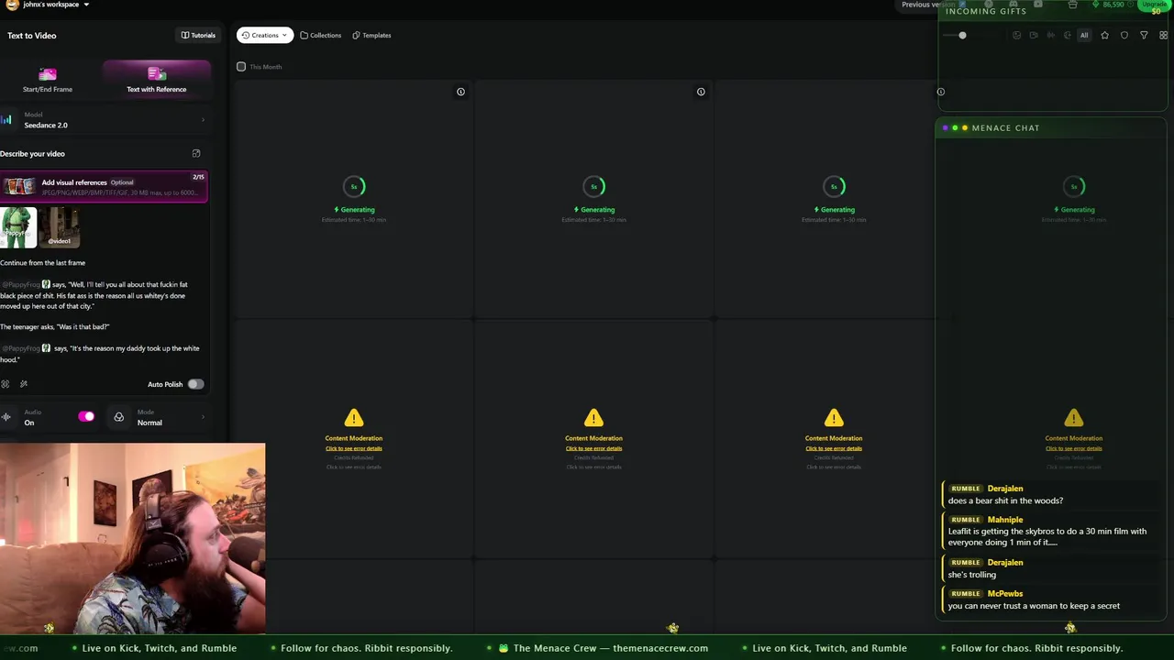Tick the This Month checkbox
1174x660 pixels.
241,67
